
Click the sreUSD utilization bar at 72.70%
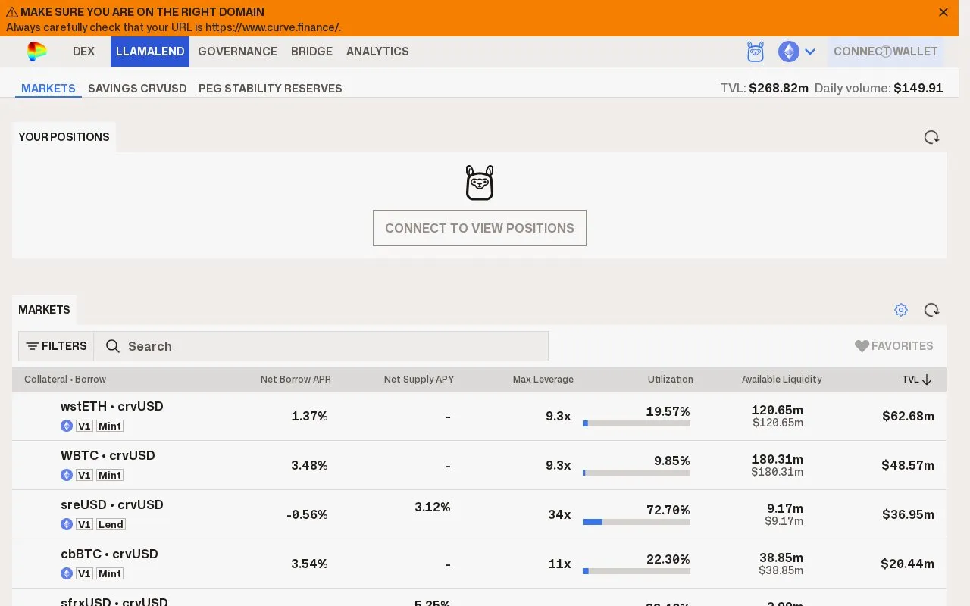tap(637, 522)
